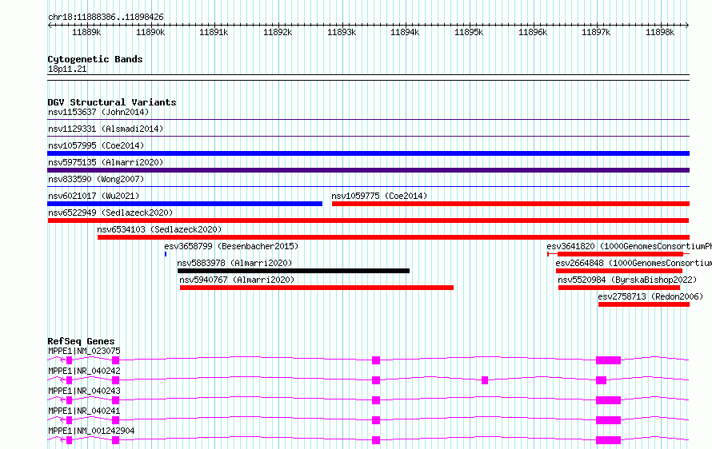Click the middle exon of NR_040243 near 11893.5k
The width and height of the screenshot is (712, 449).
pos(375,400)
